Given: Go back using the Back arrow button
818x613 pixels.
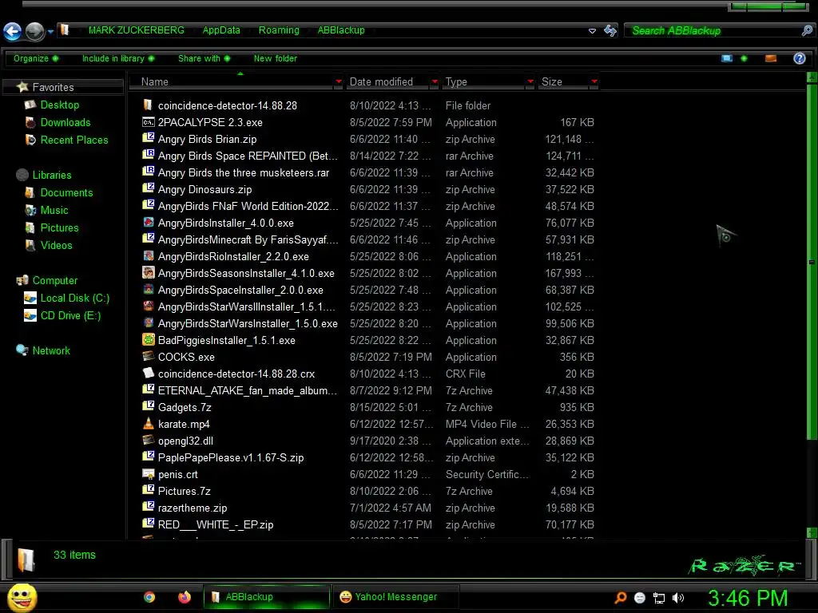Looking at the screenshot, I should [x=13, y=31].
